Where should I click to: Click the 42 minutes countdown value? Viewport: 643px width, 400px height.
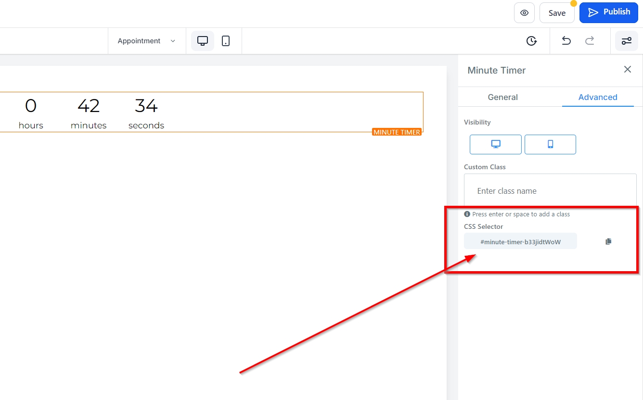click(88, 106)
